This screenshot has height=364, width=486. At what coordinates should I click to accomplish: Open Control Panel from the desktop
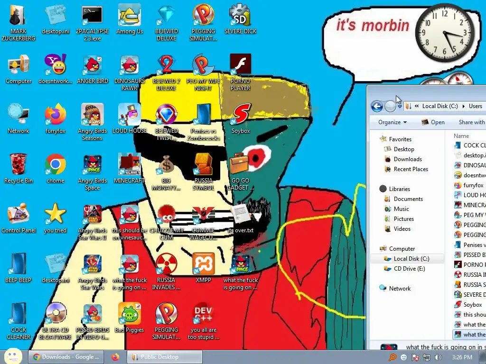19,219
